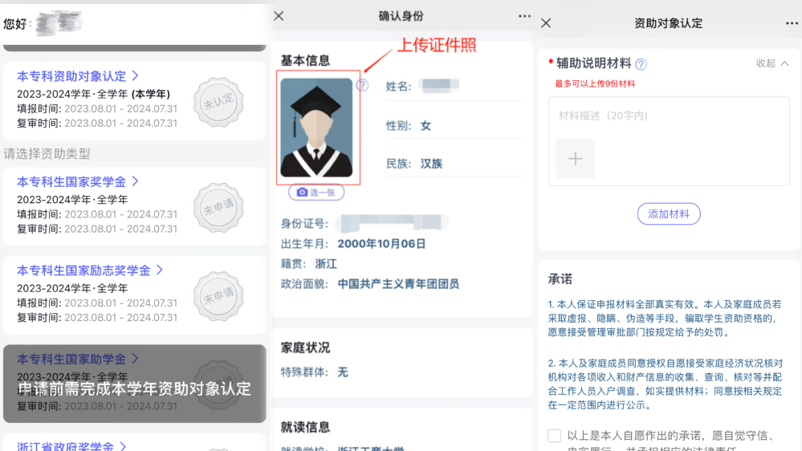802x451 pixels.
Task: Open 本专科资助对象认定 entry
Action: point(78,76)
